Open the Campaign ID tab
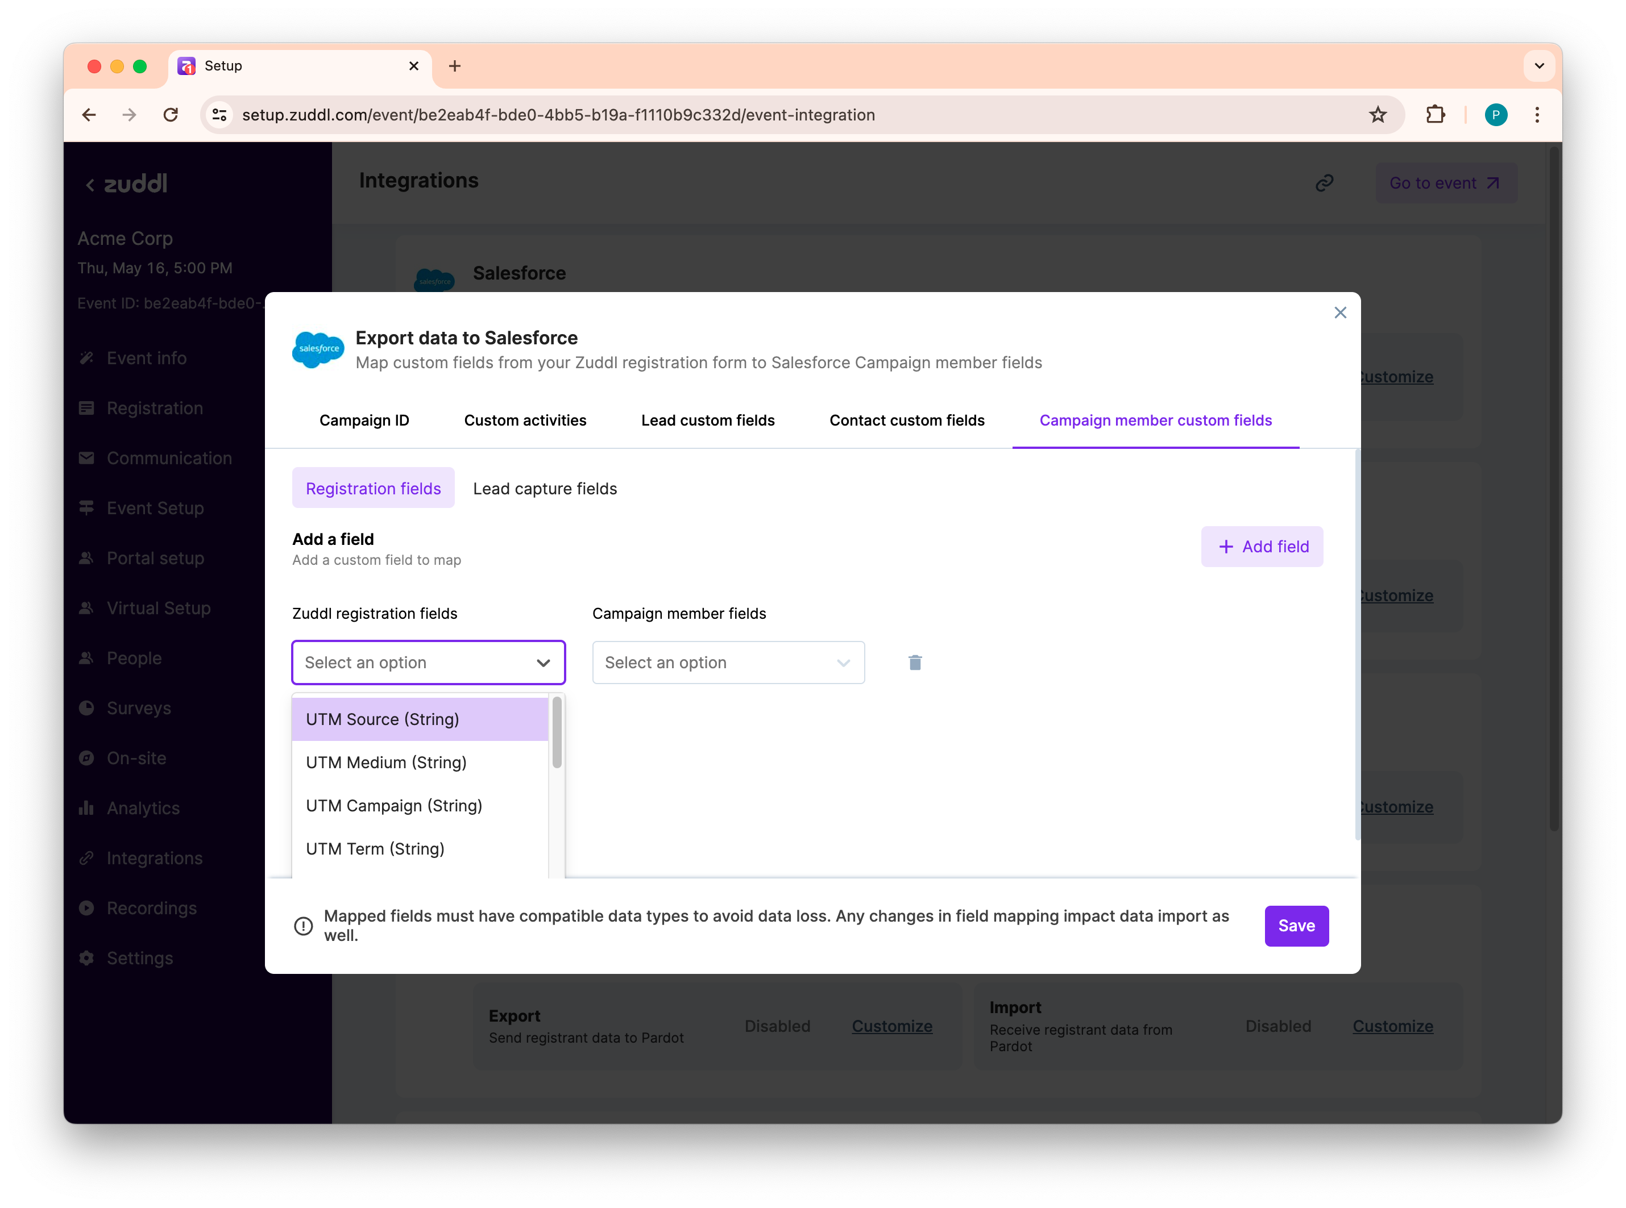1626x1208 pixels. point(364,420)
